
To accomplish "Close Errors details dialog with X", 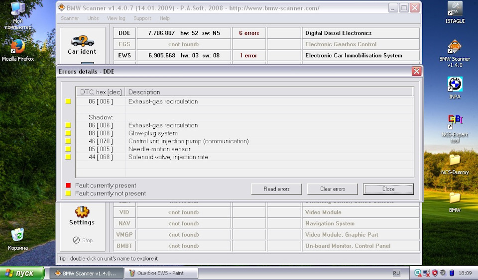I will pyautogui.click(x=416, y=71).
